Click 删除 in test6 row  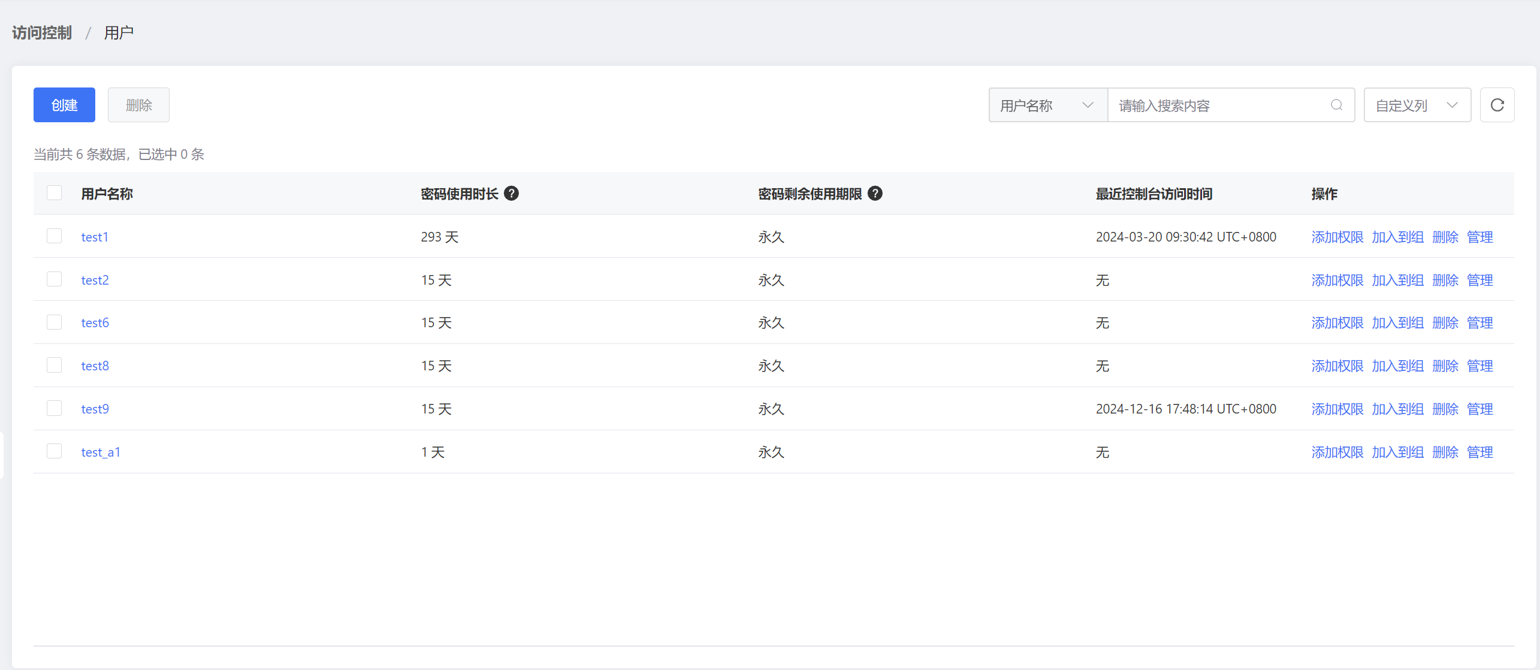pyautogui.click(x=1445, y=322)
